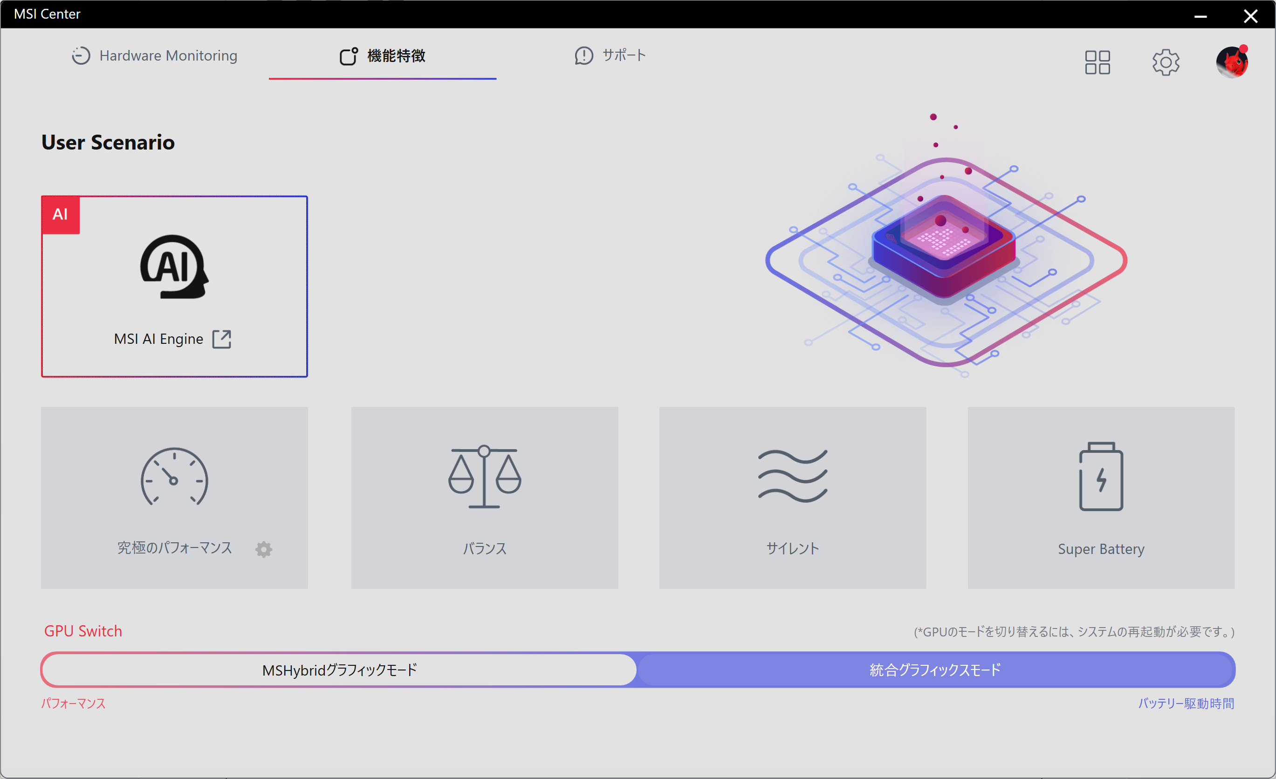Click the grid view icon top right
This screenshot has height=779, width=1276.
[1098, 61]
